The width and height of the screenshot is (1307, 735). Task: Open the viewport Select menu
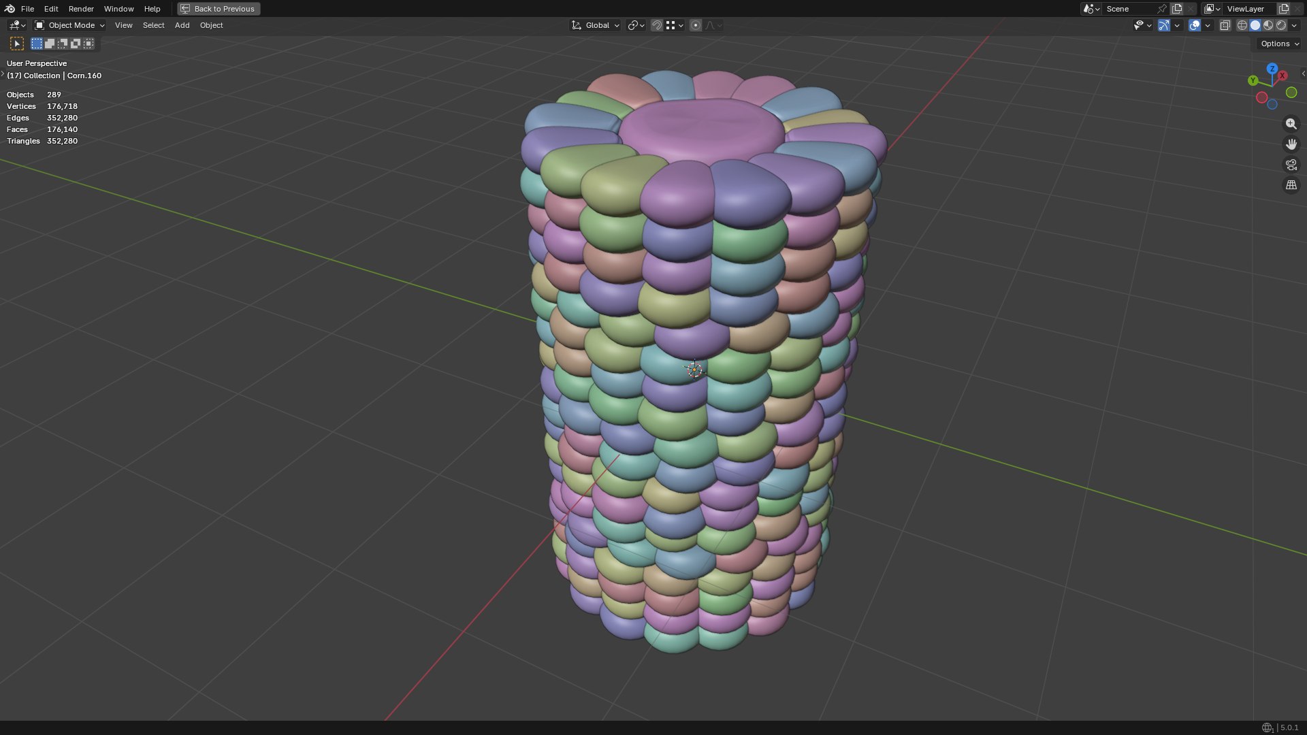tap(153, 25)
